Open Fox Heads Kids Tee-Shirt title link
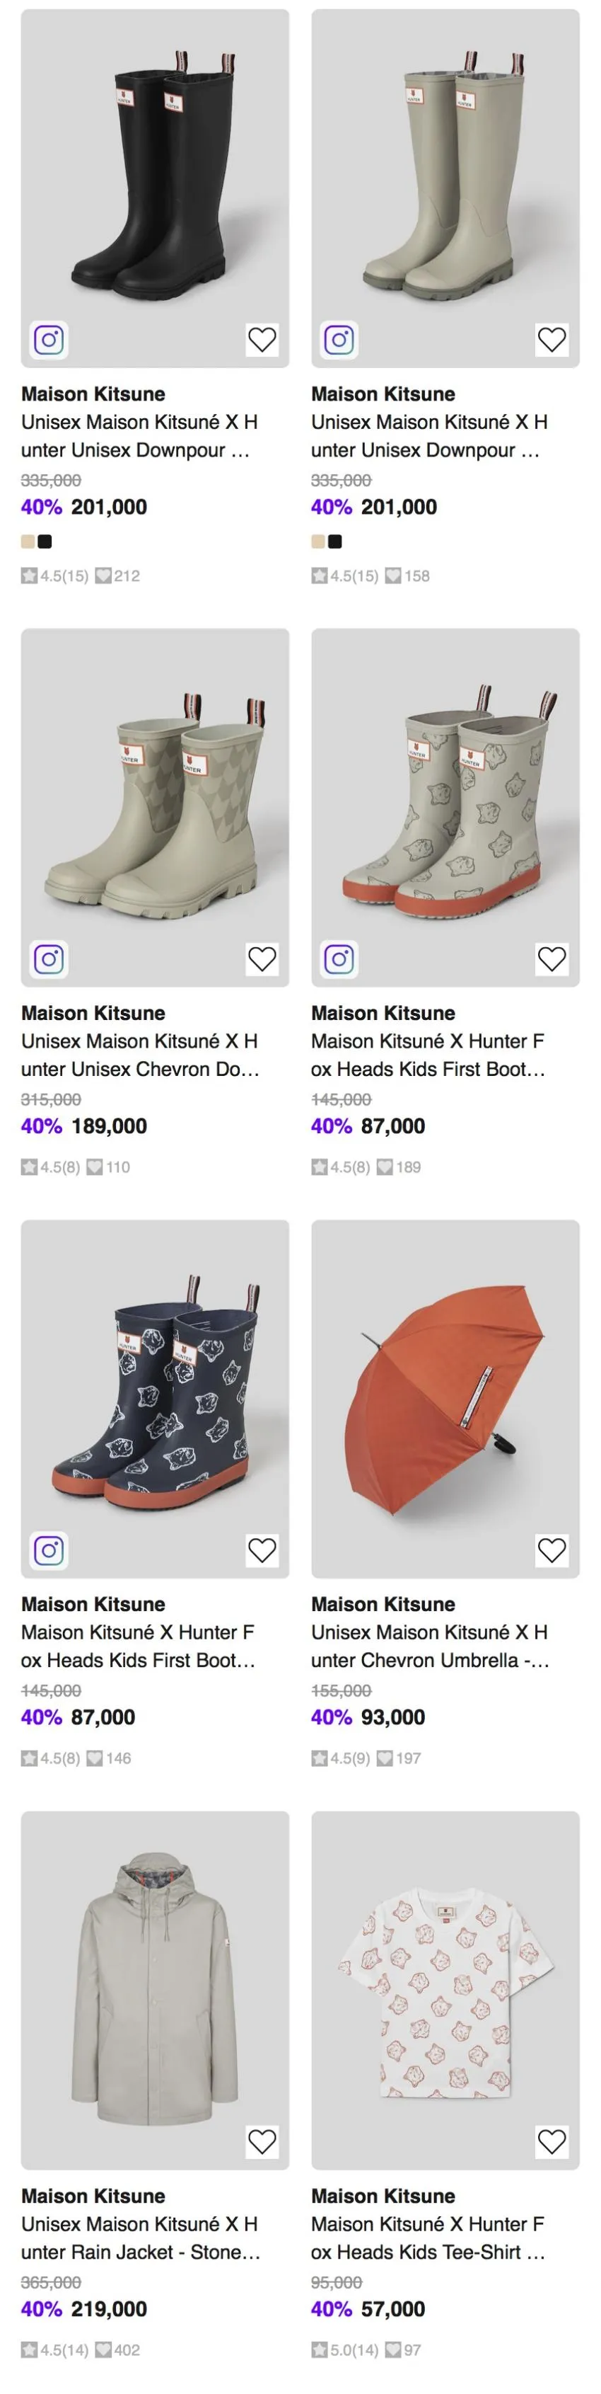601x2394 pixels. pos(428,2237)
